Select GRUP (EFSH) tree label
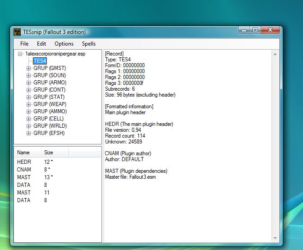This screenshot has width=303, height=250. pos(49,133)
